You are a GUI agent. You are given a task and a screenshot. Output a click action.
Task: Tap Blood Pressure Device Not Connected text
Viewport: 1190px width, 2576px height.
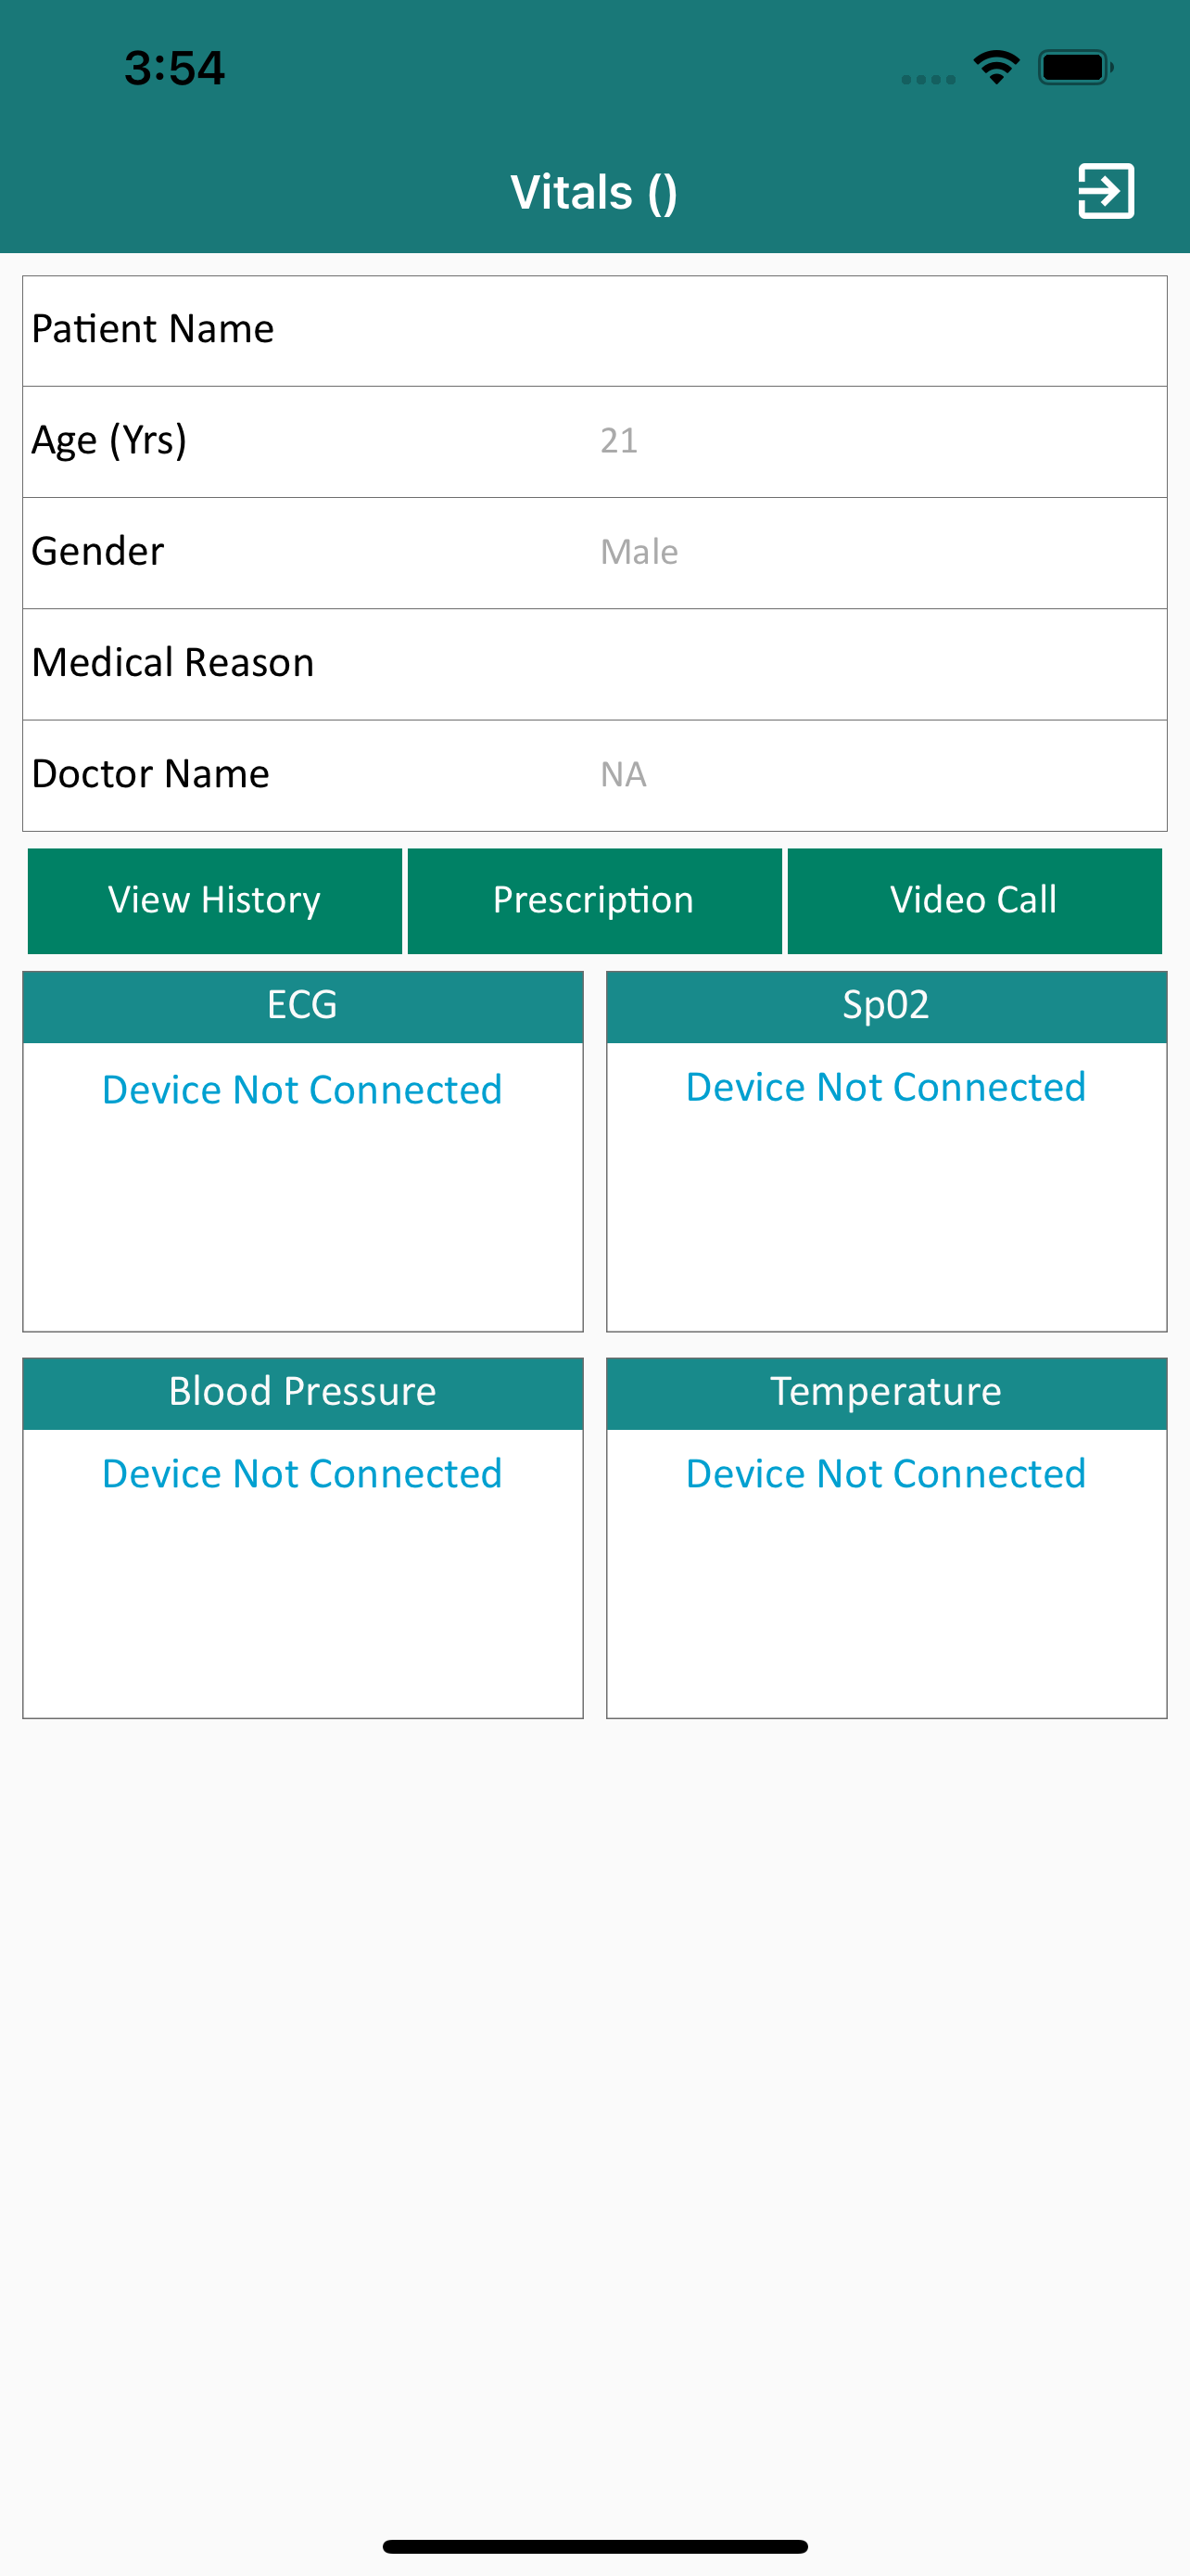point(302,1474)
